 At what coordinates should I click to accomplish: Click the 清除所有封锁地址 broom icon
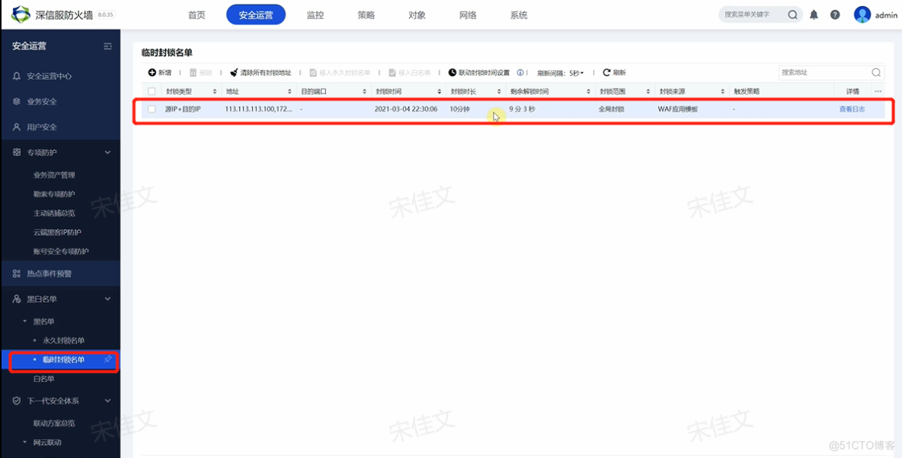tap(234, 72)
